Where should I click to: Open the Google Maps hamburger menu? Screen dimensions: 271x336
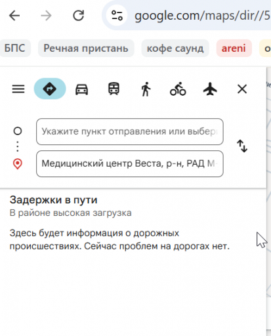click(x=18, y=89)
